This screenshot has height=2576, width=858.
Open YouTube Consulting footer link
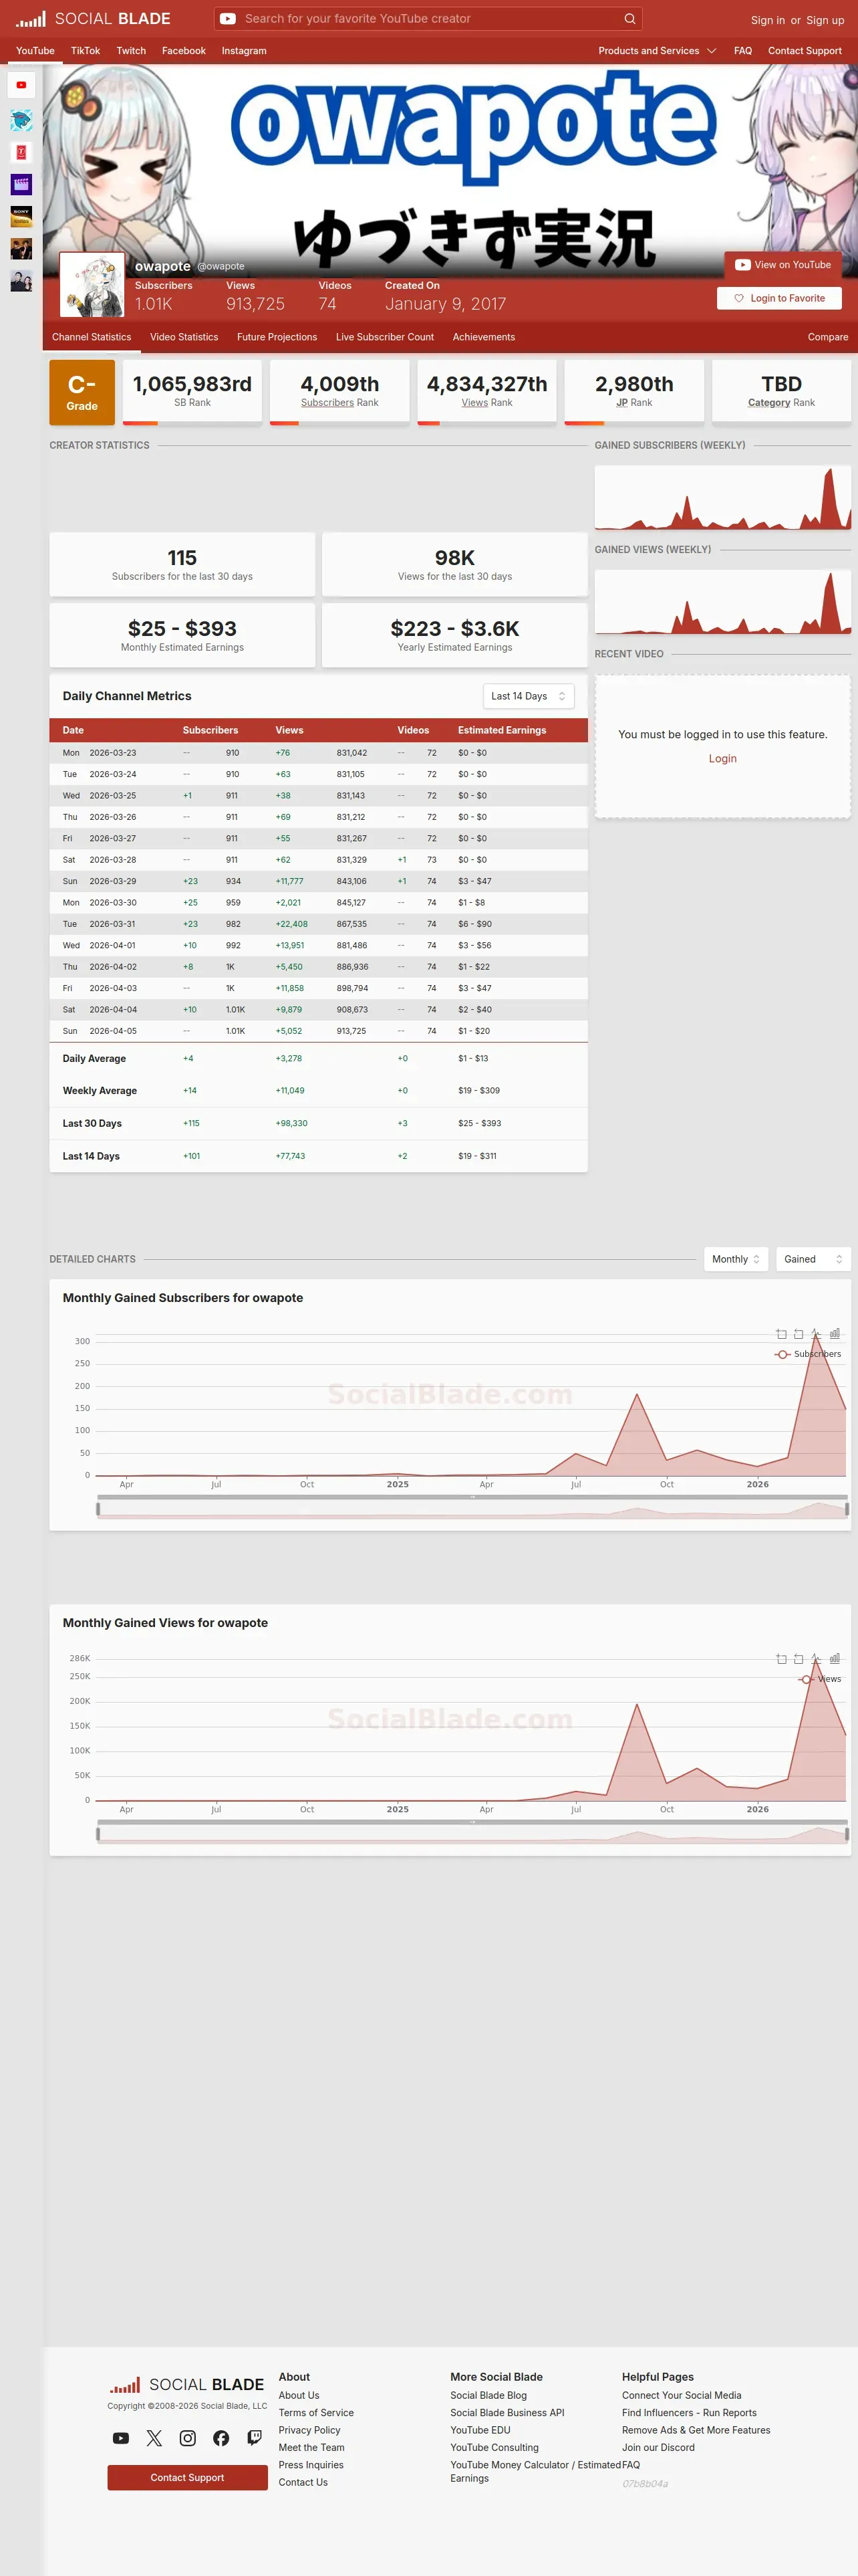[494, 2448]
